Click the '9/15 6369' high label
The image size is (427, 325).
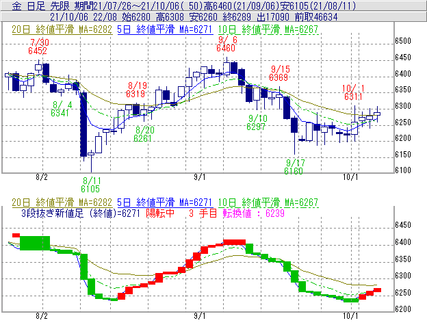tap(279, 73)
